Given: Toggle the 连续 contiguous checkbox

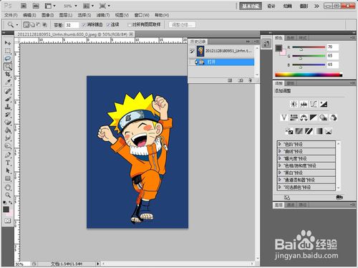Looking at the screenshot, I should 108,24.
